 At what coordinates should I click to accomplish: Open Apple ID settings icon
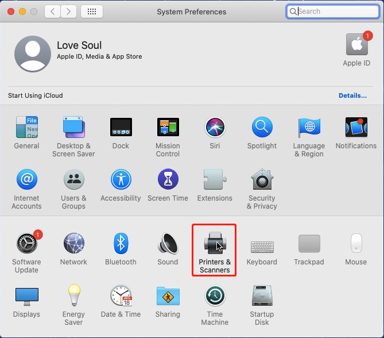pyautogui.click(x=357, y=44)
